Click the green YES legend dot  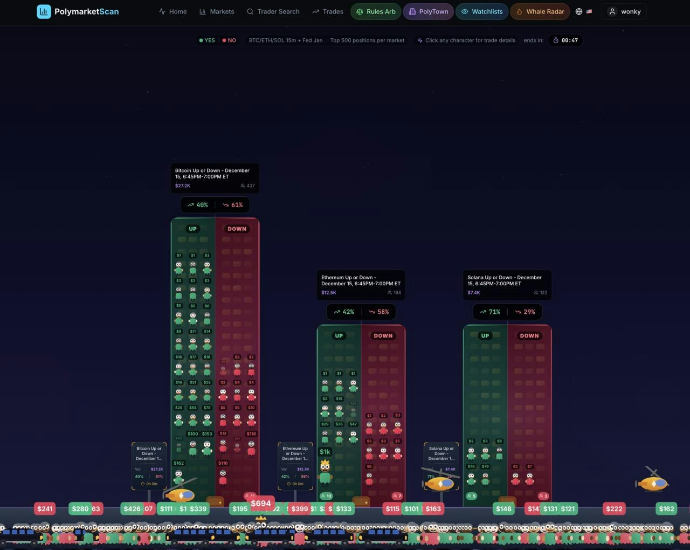[201, 40]
